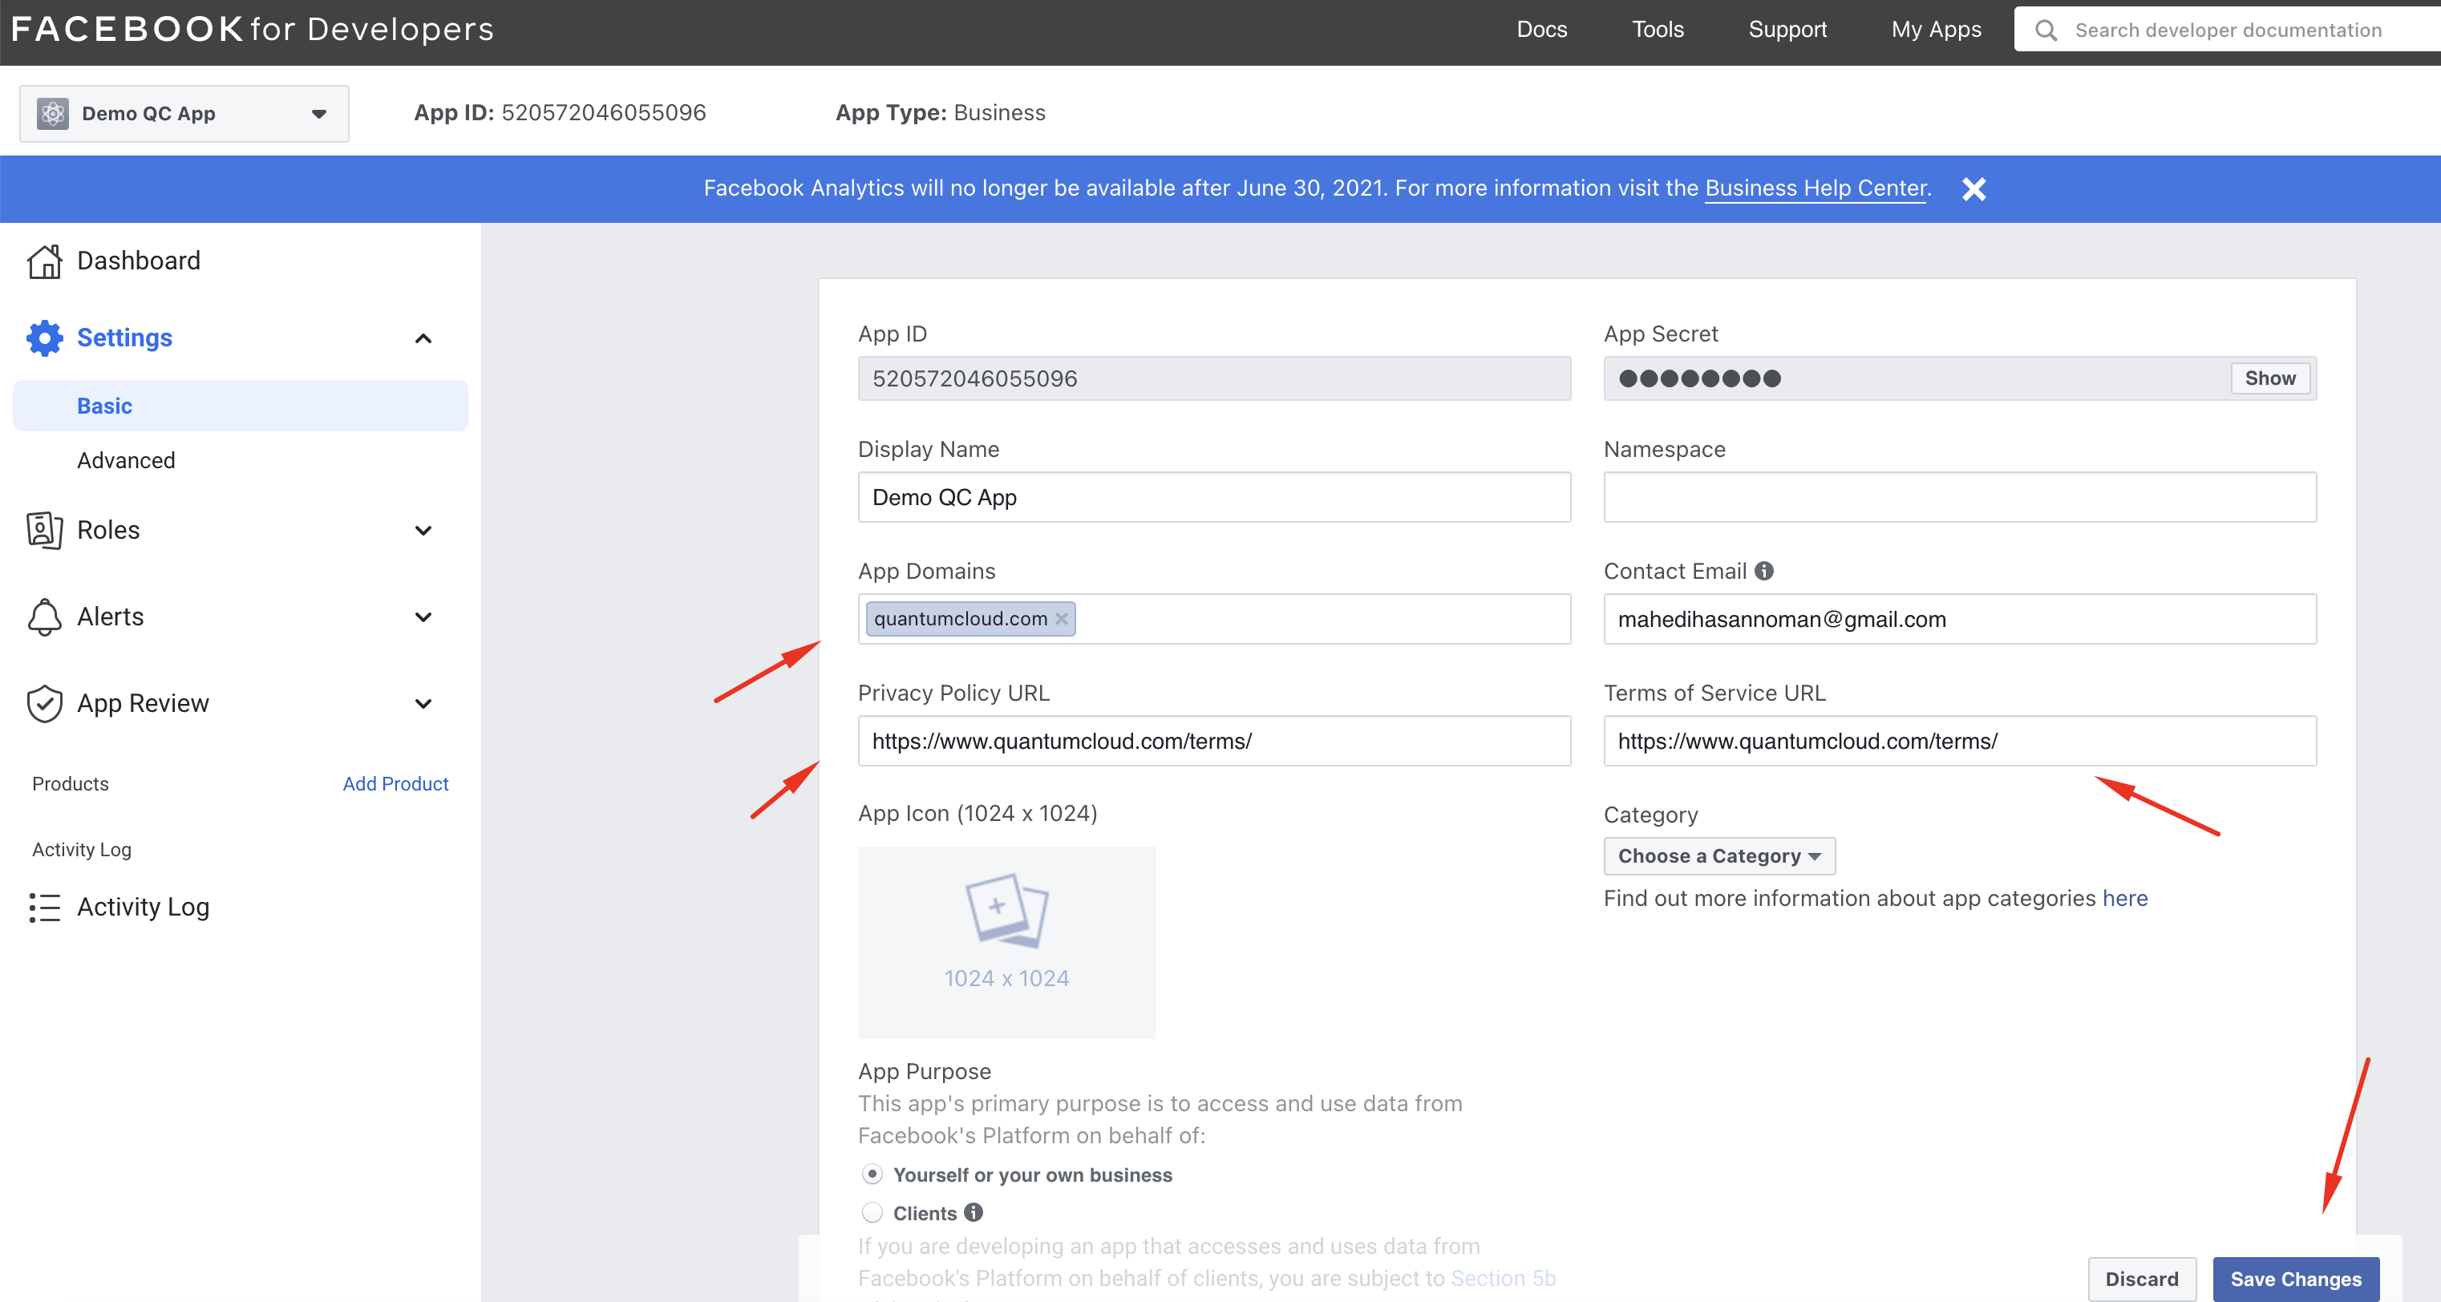Open the Dashboard page
The image size is (2441, 1302).
[139, 261]
